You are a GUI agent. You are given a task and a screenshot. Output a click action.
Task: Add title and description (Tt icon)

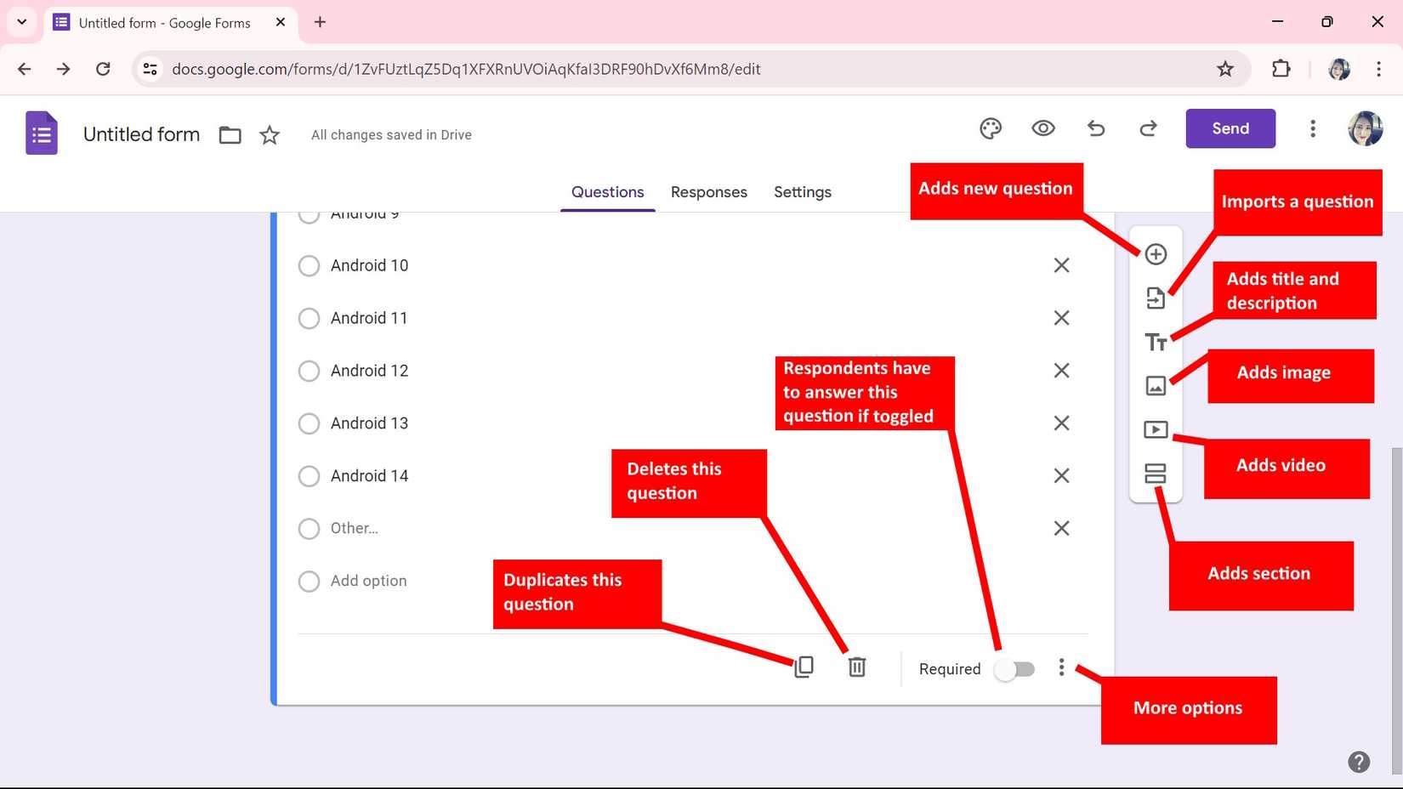pyautogui.click(x=1156, y=342)
